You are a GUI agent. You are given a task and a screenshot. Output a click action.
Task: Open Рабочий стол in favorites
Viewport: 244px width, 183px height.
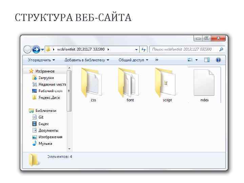[50, 91]
